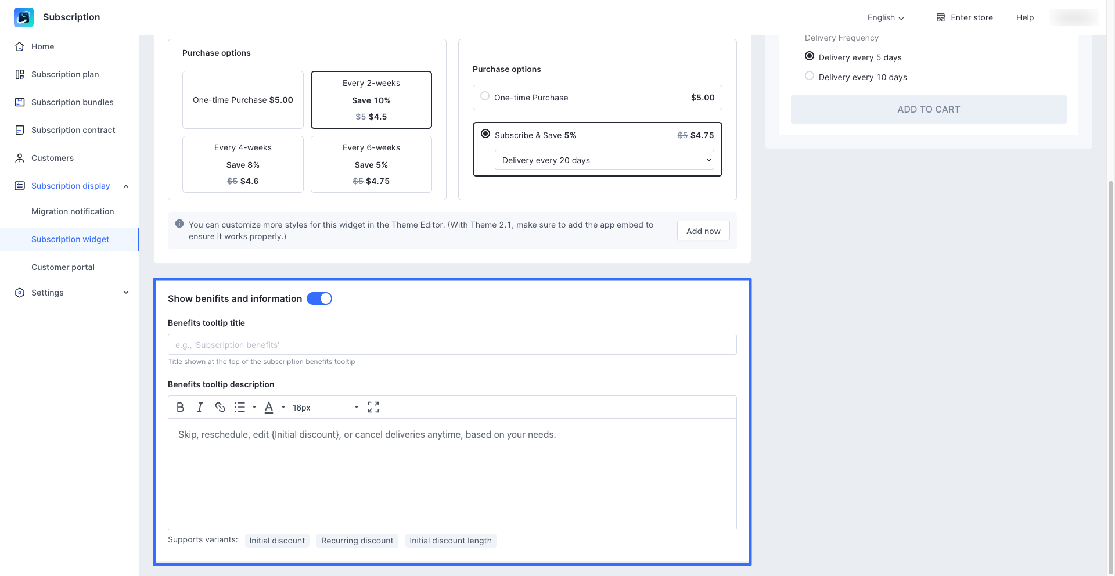
Task: Select One-time Purchase radio button
Action: (485, 96)
